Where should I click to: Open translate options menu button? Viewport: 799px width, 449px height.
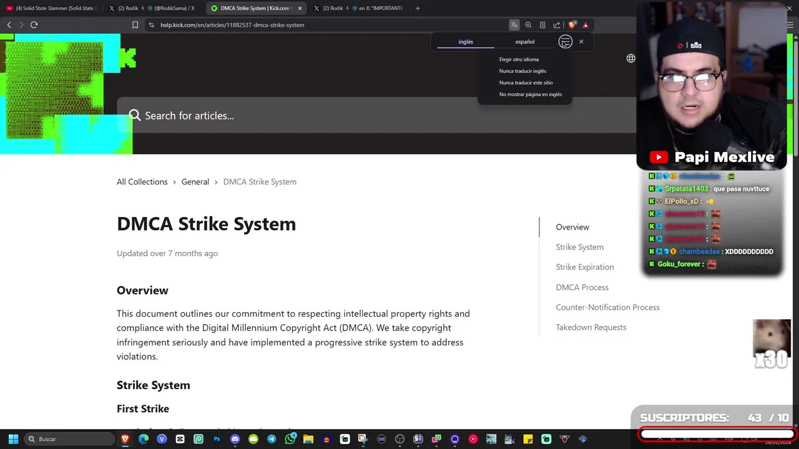point(565,42)
